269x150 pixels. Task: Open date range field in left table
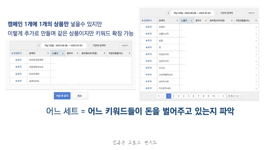[64, 46]
